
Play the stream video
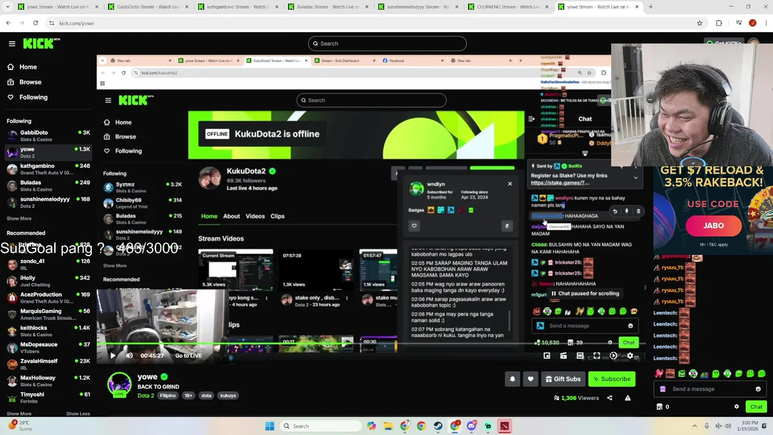[112, 356]
